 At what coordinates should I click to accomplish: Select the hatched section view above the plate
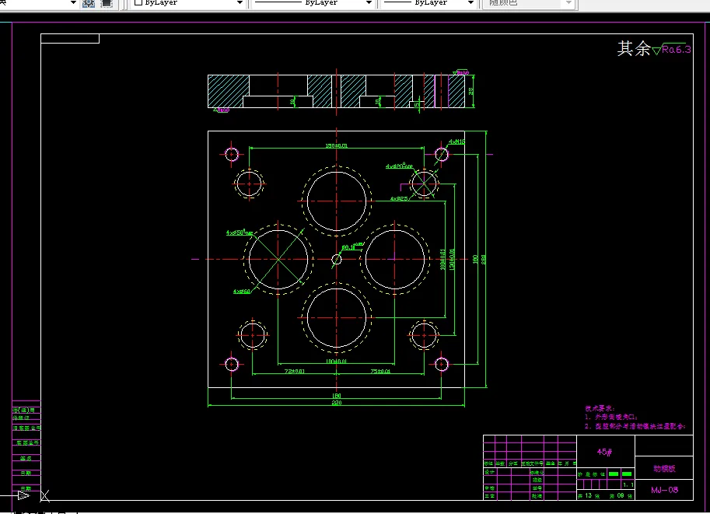[336, 92]
